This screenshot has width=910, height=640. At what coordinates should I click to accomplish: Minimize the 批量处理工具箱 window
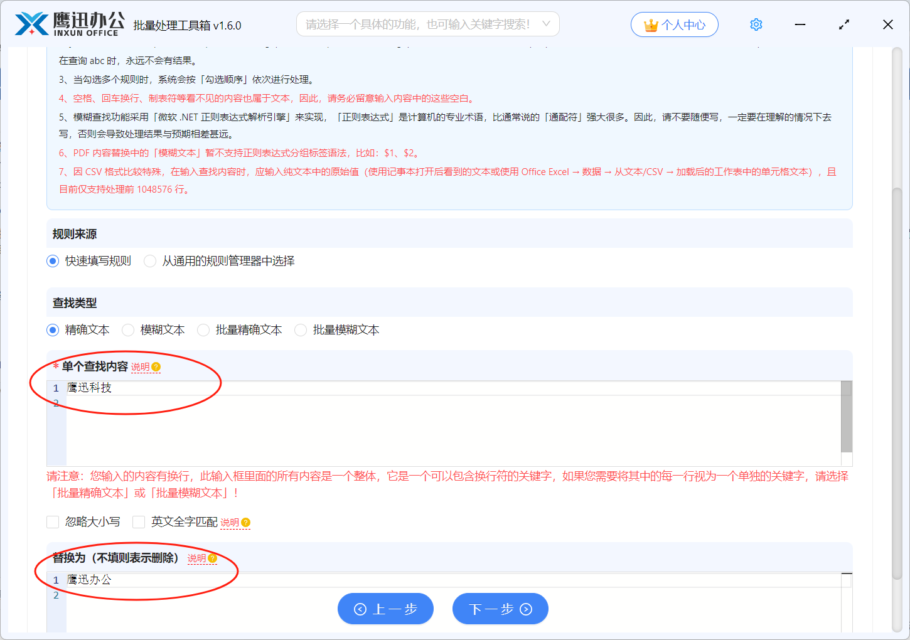click(800, 24)
